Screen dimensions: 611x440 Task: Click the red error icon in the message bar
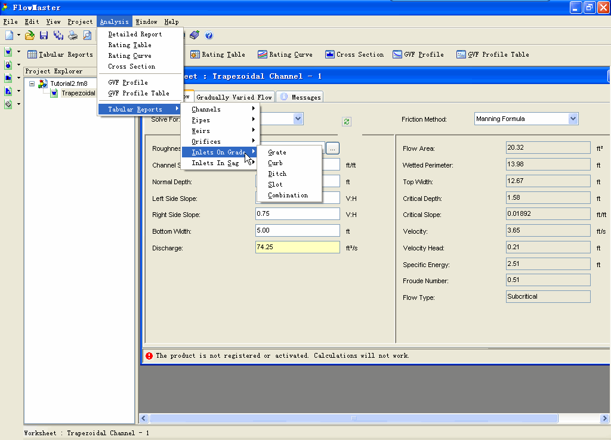coord(149,355)
